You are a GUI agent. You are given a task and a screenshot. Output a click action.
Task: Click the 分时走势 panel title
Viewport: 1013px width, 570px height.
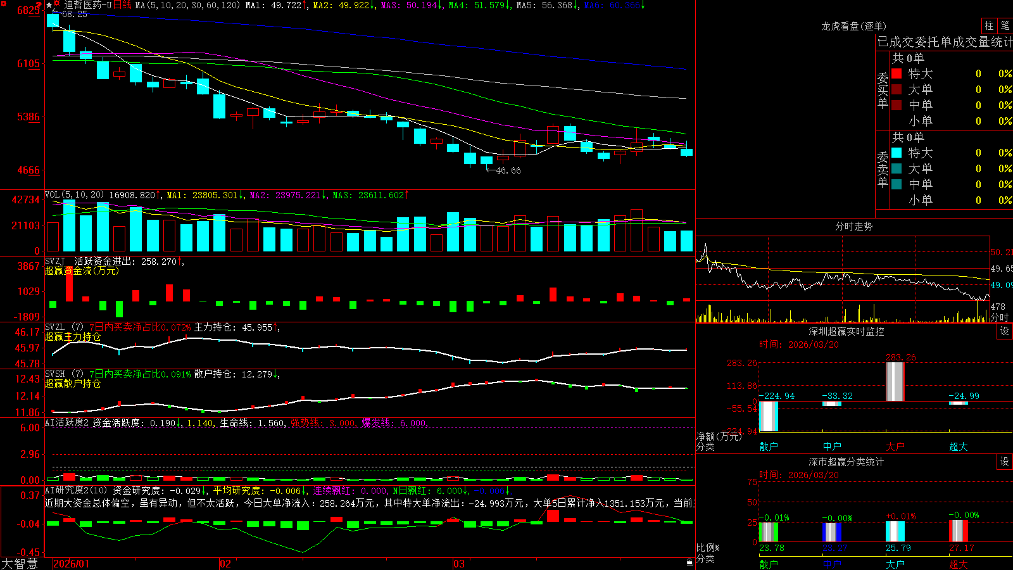coord(853,226)
